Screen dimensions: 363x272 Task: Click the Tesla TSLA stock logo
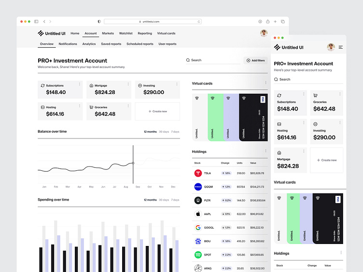(197, 173)
